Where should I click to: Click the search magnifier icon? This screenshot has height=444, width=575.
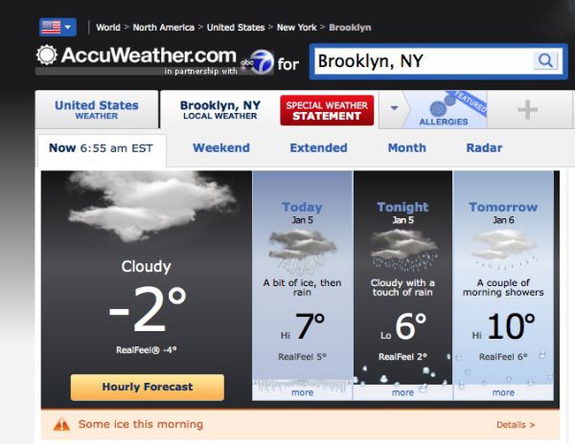pos(544,61)
